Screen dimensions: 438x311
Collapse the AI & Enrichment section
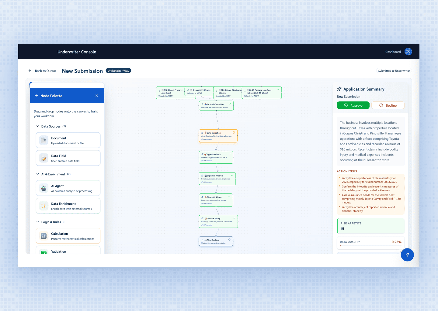38,174
